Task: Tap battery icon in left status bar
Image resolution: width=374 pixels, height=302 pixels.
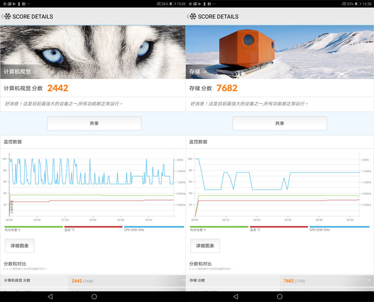Action: [172, 4]
